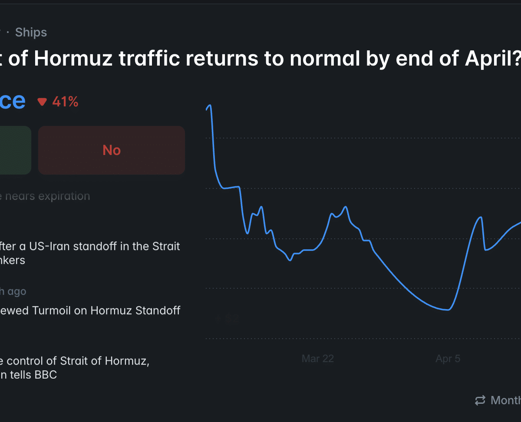The image size is (521, 422).
Task: Choose the red No button
Action: pos(112,150)
